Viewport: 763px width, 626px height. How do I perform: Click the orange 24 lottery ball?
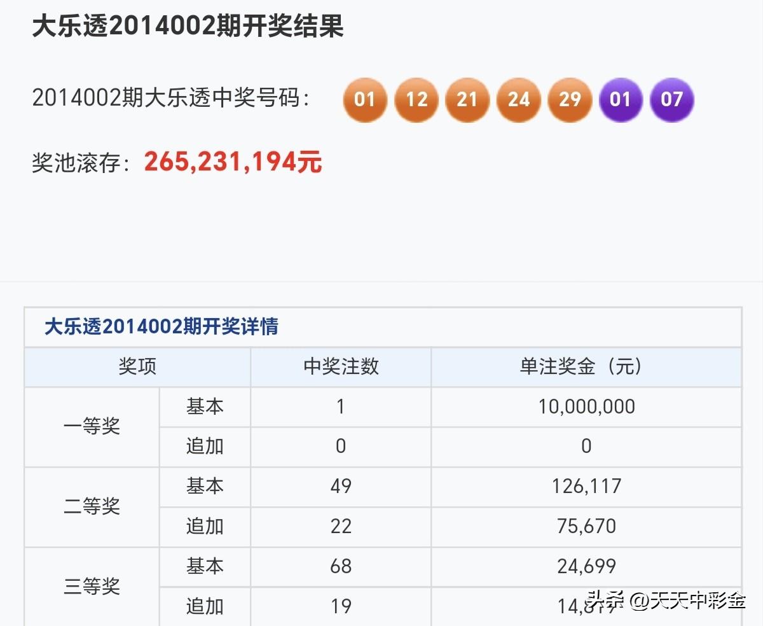coord(519,100)
